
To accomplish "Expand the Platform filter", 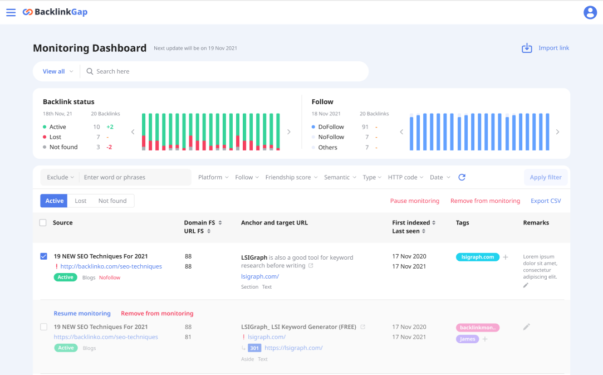I will tap(213, 177).
